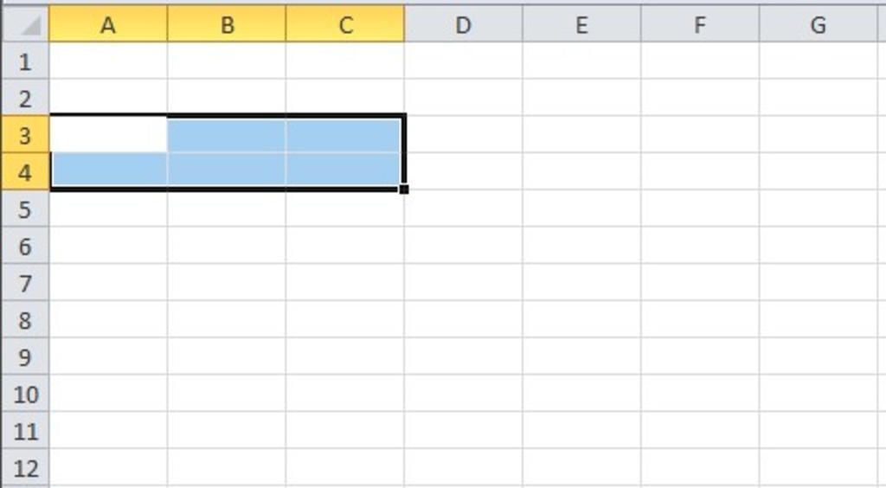
Task: Click column C header
Action: pyautogui.click(x=345, y=25)
